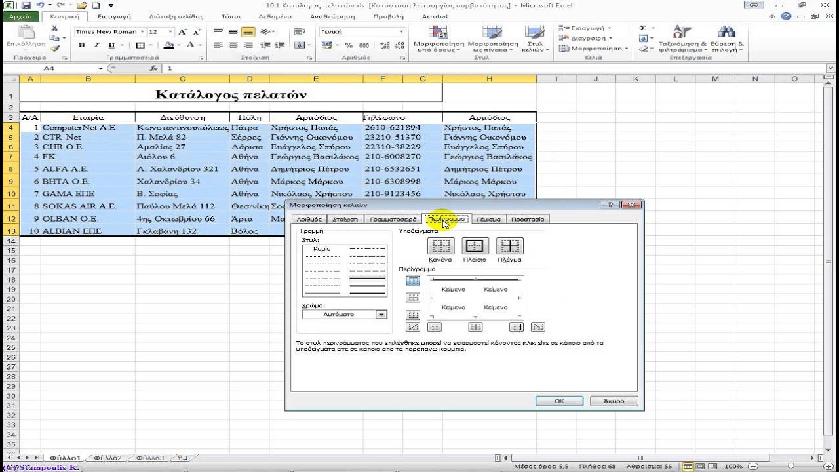839x472 pixels.
Task: Open the Γενική number format dropdown
Action: point(402,31)
